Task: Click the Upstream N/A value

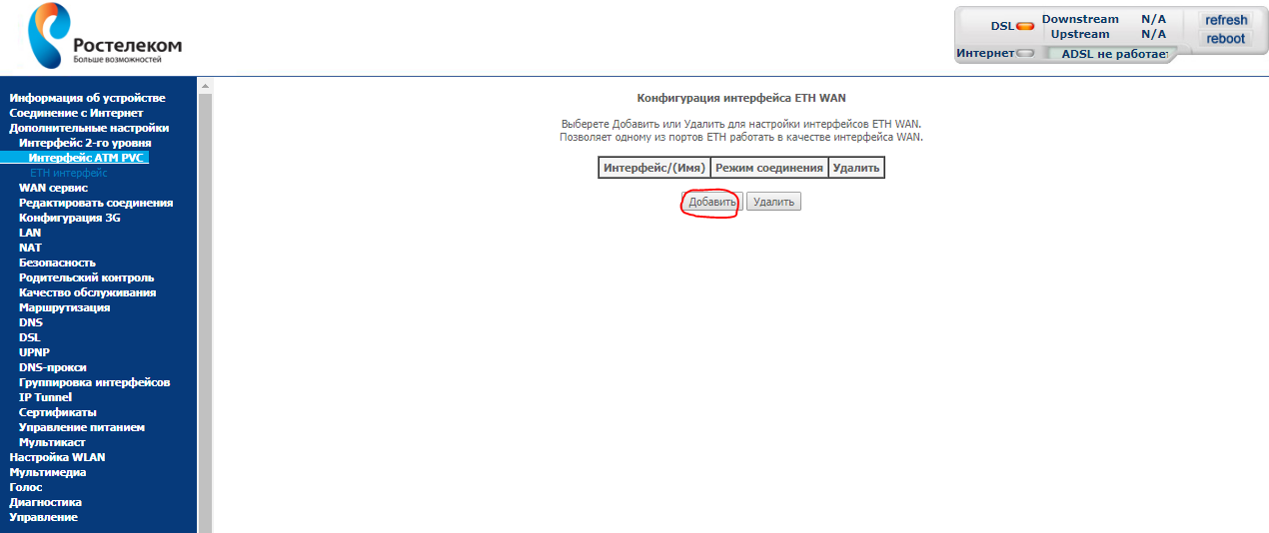Action: 1153,34
